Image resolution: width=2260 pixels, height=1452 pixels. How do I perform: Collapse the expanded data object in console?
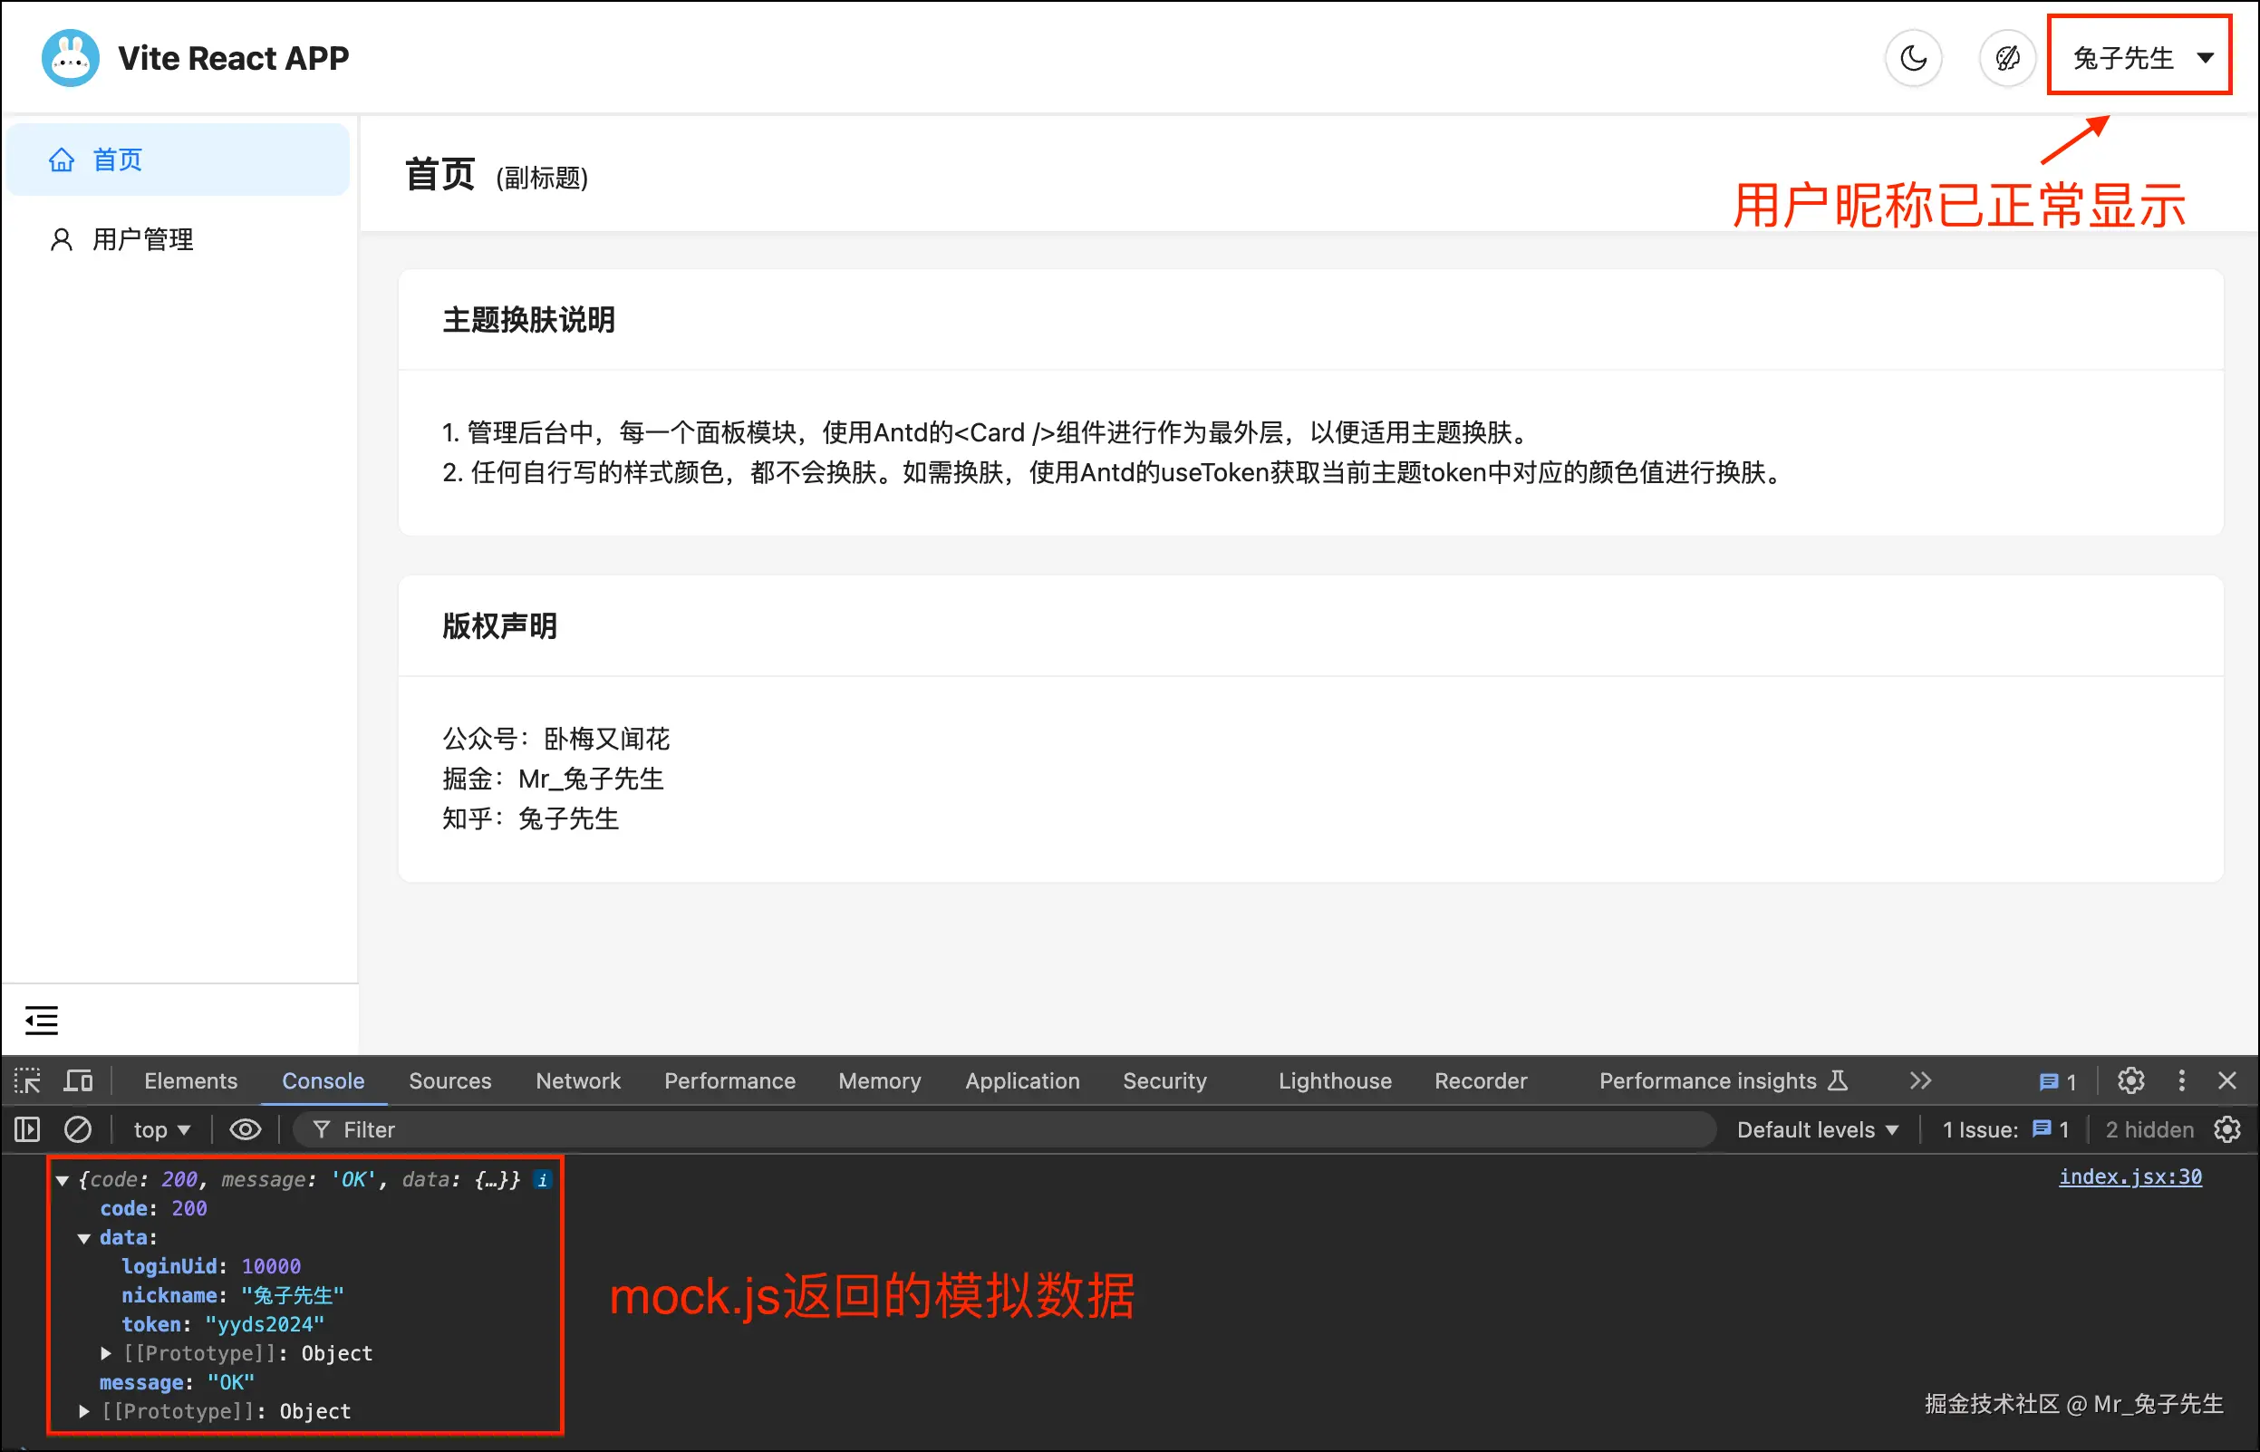click(86, 1237)
